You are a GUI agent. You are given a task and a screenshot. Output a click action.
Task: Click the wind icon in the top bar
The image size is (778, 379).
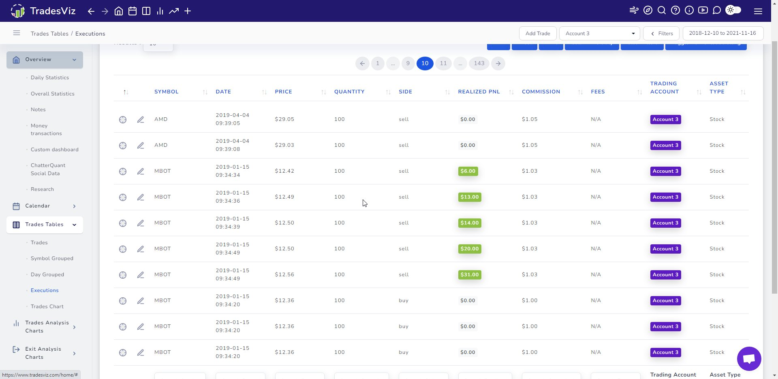point(634,10)
